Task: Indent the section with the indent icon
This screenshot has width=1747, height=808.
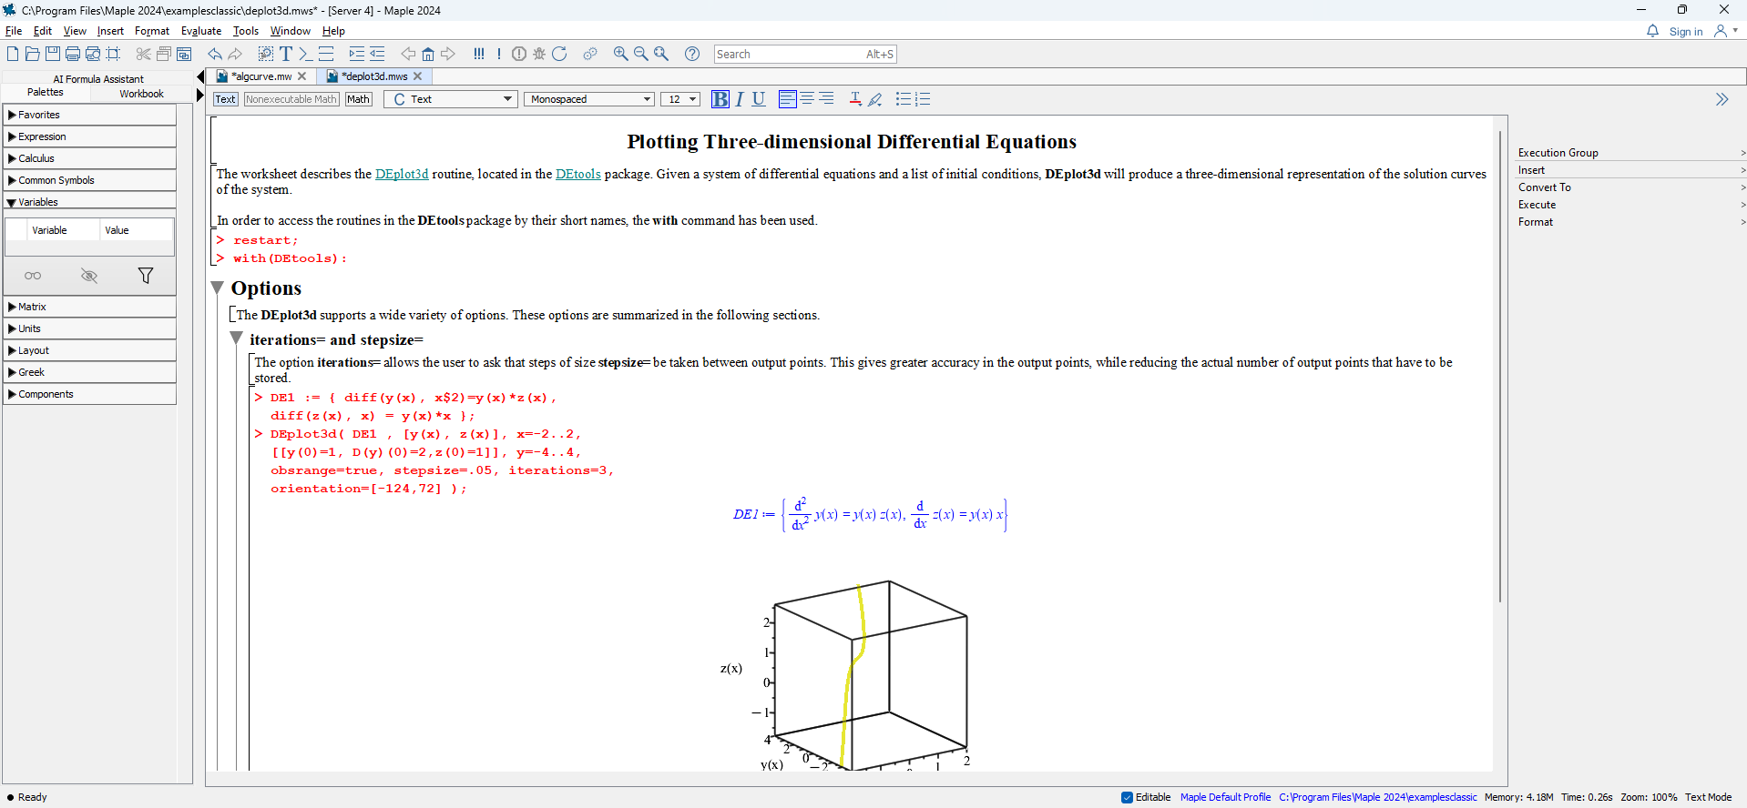Action: click(357, 54)
